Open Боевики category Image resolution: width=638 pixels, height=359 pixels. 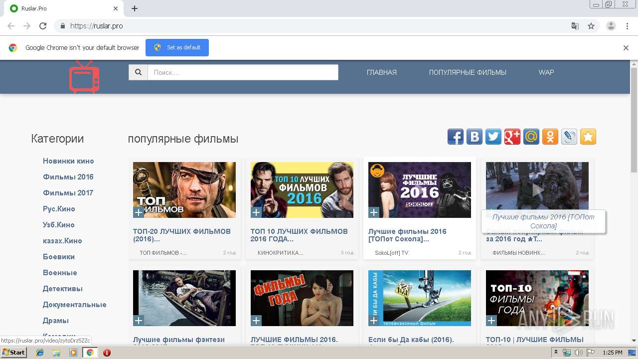click(x=59, y=257)
